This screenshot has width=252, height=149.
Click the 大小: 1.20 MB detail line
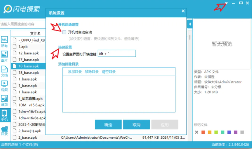pos(206,92)
